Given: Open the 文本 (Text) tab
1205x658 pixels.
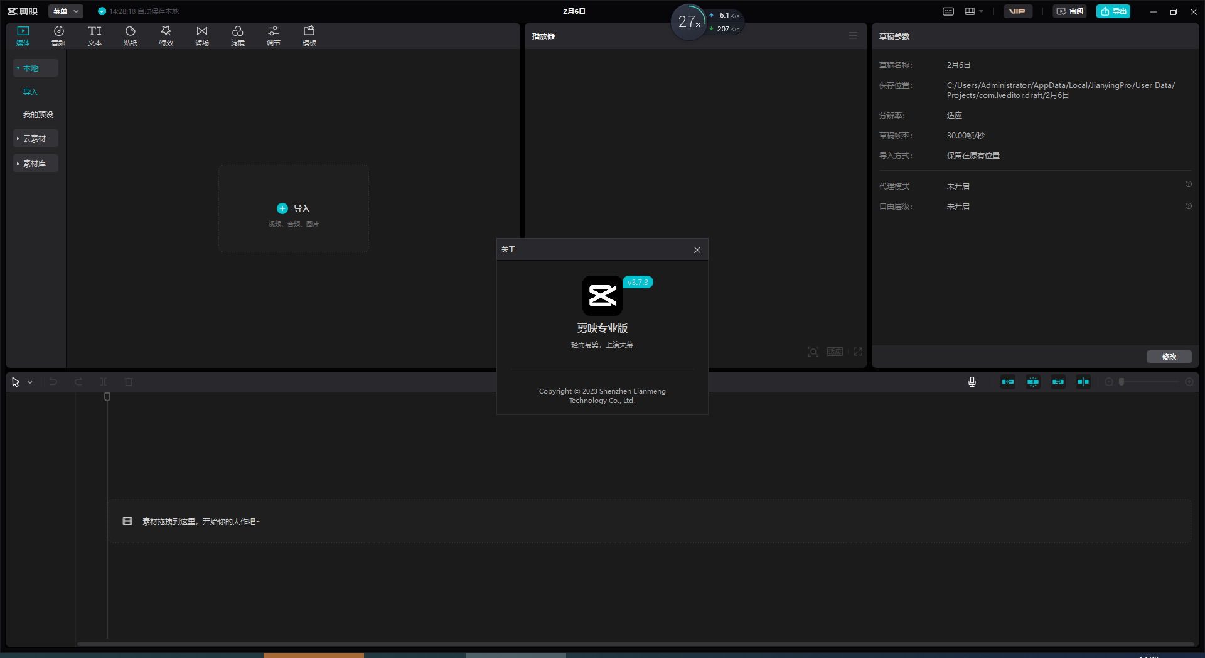Looking at the screenshot, I should (95, 36).
